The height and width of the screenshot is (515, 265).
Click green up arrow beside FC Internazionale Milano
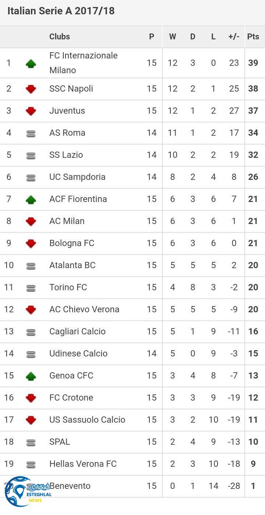(31, 64)
